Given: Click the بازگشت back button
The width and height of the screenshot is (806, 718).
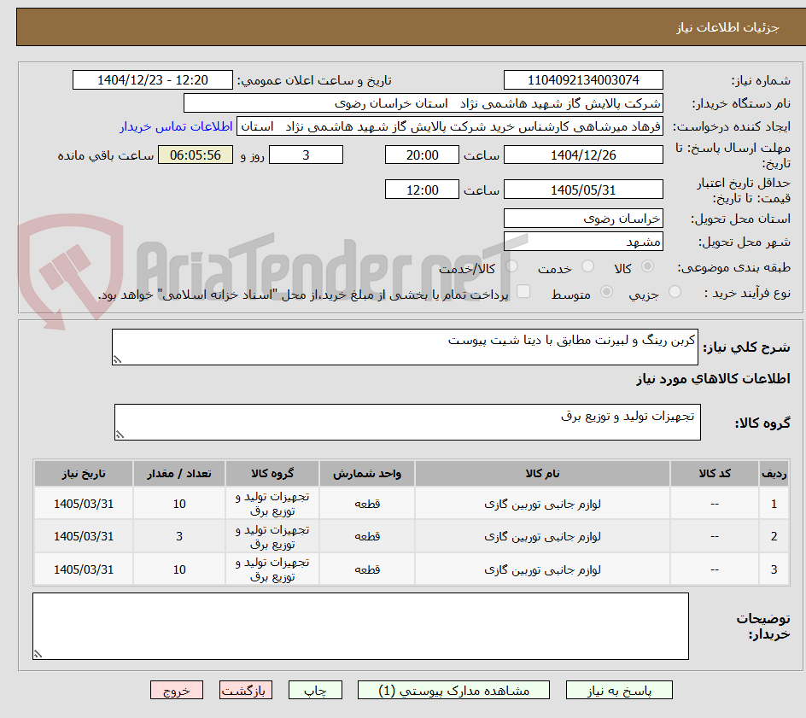Looking at the screenshot, I should 246,690.
